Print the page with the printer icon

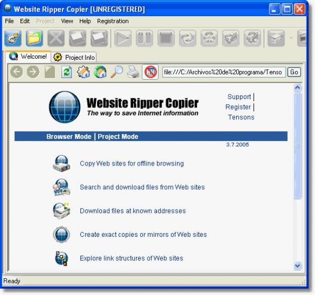tap(133, 72)
